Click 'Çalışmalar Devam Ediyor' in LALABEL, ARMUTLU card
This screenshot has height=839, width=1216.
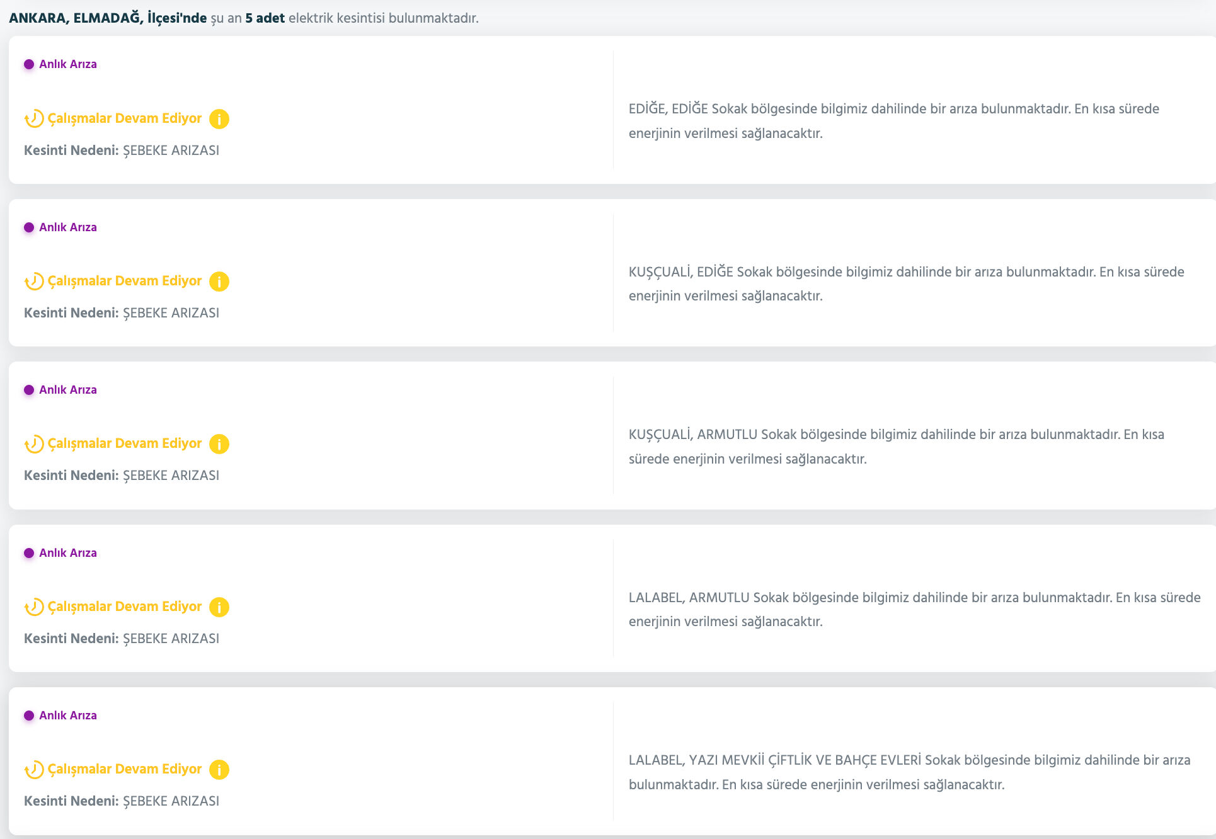125,607
